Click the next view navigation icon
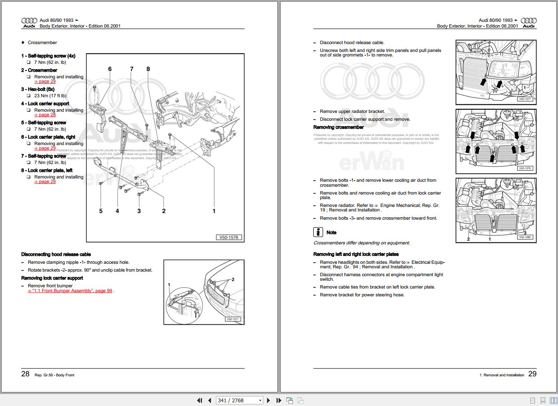The width and height of the screenshot is (558, 406). tap(300, 400)
